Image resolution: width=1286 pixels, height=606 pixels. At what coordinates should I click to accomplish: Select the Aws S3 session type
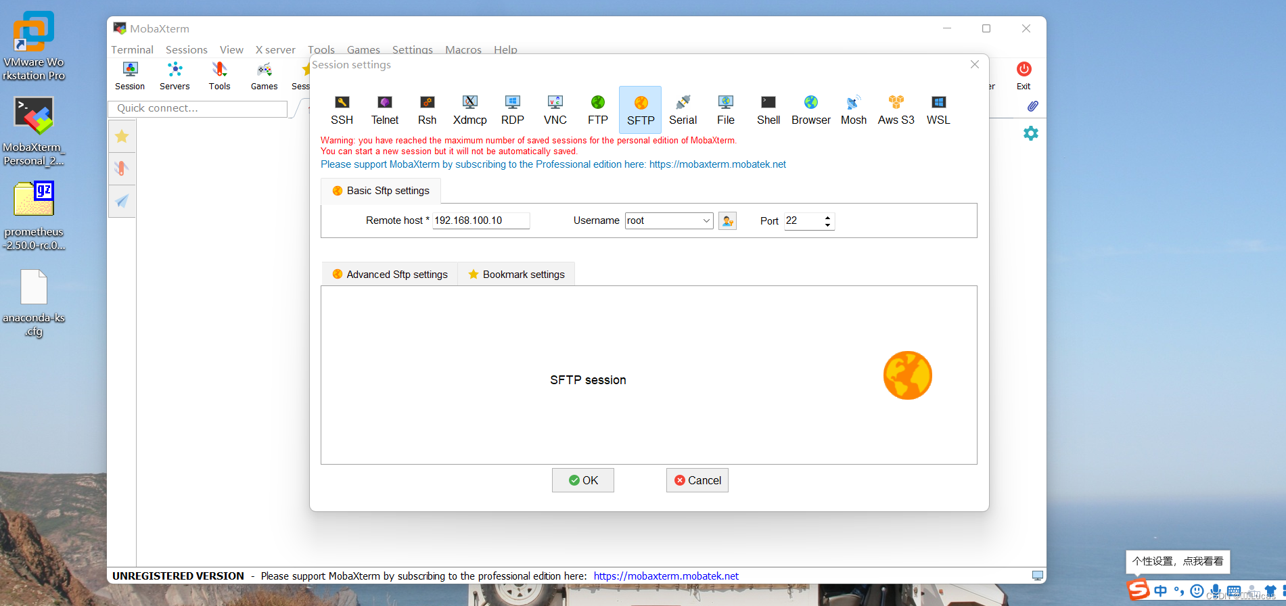(896, 110)
